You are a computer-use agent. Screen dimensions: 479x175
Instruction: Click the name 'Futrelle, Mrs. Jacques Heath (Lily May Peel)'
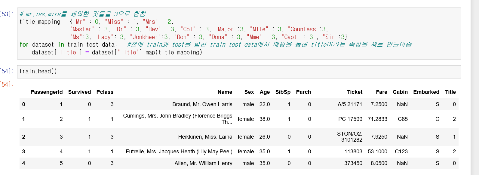coord(179,152)
